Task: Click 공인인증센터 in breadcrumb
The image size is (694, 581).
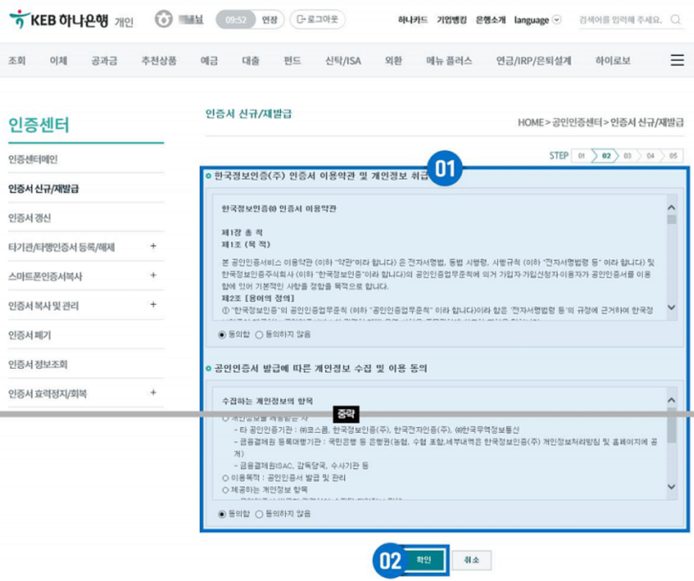Action: click(x=576, y=122)
